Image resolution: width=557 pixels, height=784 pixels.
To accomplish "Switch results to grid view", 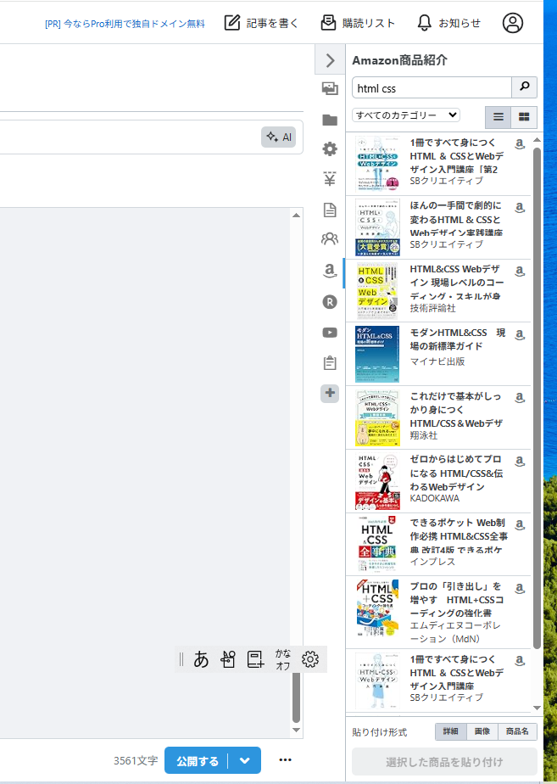I will point(524,117).
